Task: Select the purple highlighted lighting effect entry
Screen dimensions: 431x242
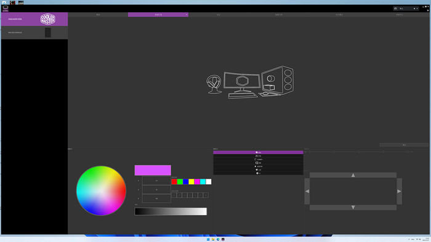Action: (258, 152)
